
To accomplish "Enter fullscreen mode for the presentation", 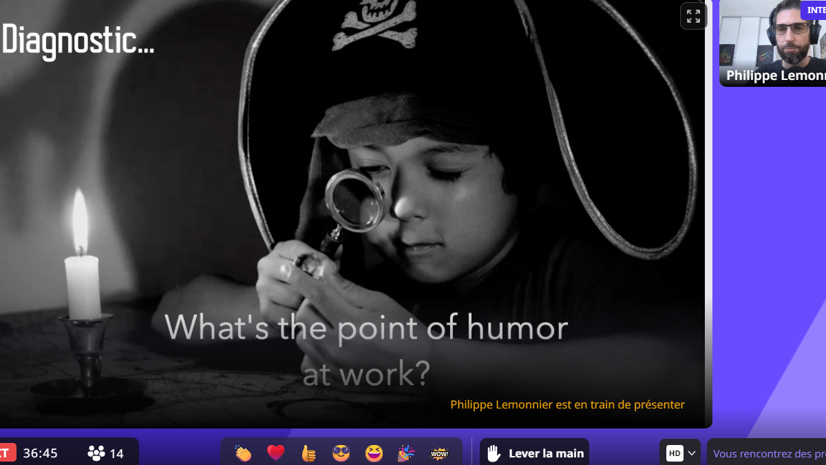I will (x=693, y=16).
